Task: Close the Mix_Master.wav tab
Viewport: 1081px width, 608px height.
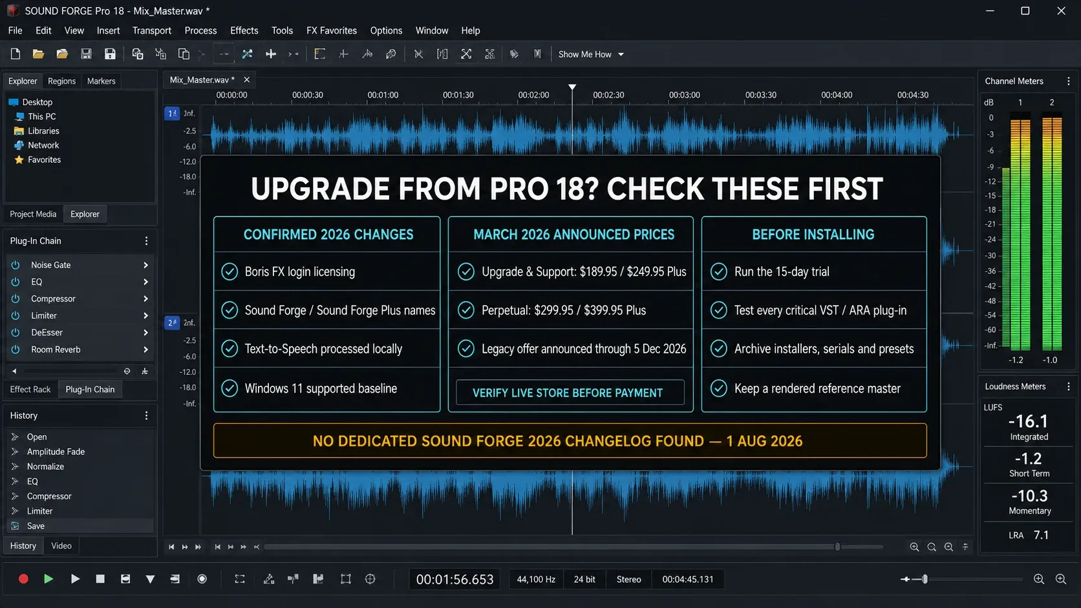Action: coord(246,79)
